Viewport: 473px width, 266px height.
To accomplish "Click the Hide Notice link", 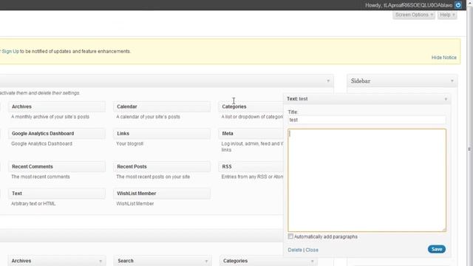I will pos(443,58).
